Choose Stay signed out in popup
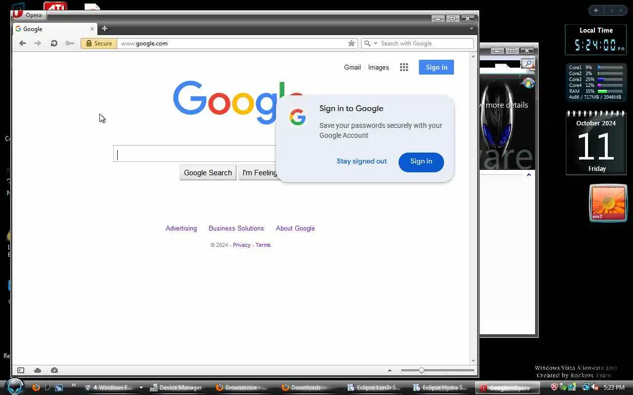Viewport: 633px width, 395px height. pyautogui.click(x=362, y=161)
